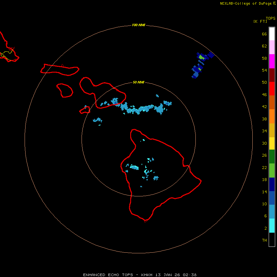277x277 pixels.
Task: Click the "NEXLAB-College of DuPage" credit text
Action: point(246,3)
